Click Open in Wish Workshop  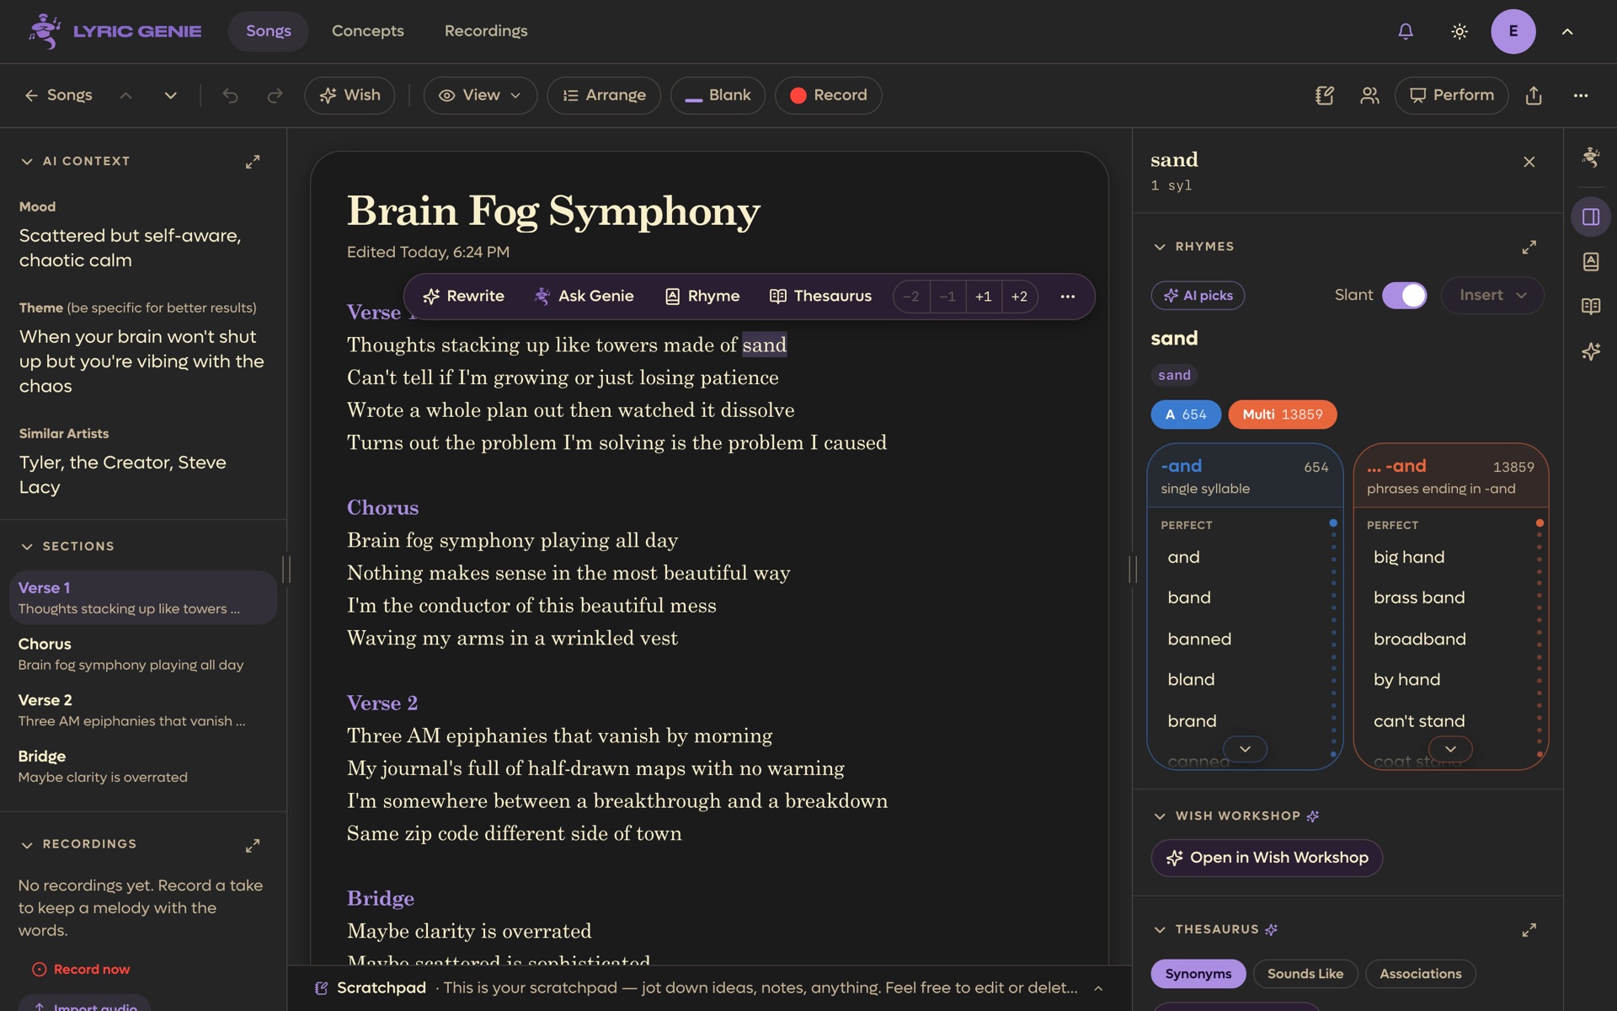pos(1267,858)
